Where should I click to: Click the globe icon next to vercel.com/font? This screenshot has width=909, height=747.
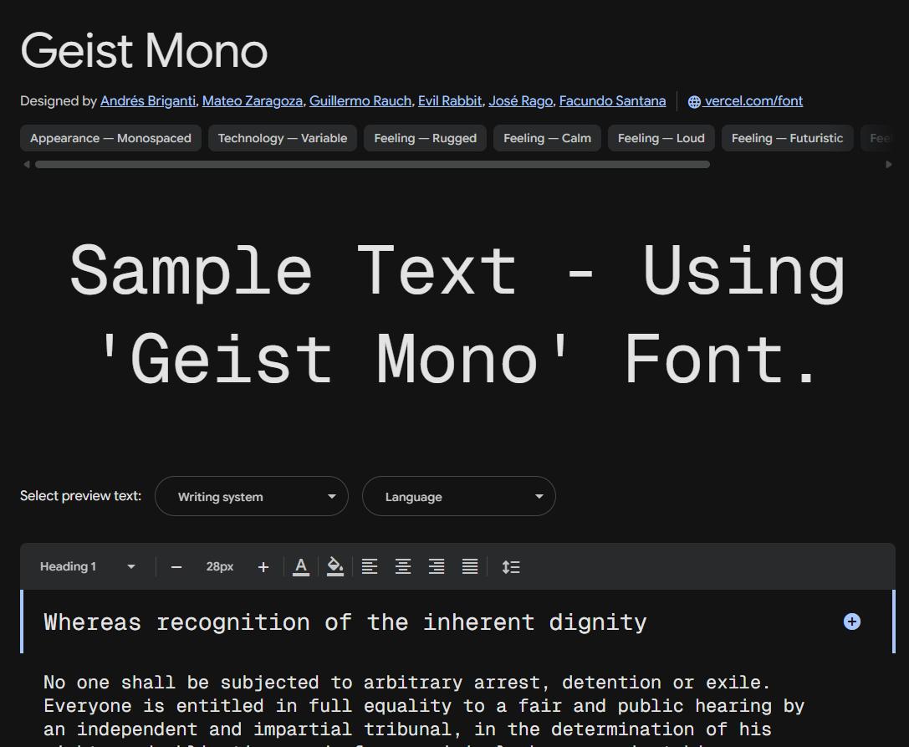tap(694, 101)
